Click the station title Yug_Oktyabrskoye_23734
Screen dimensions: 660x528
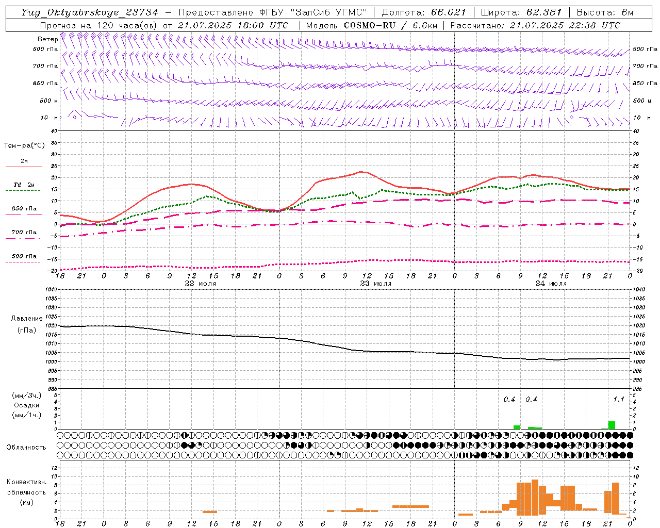(x=90, y=12)
